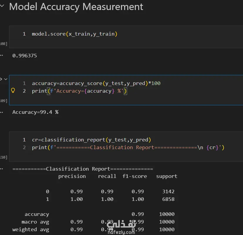Select the 0.996375 output text
This screenshot has height=235, width=243.
click(25, 56)
